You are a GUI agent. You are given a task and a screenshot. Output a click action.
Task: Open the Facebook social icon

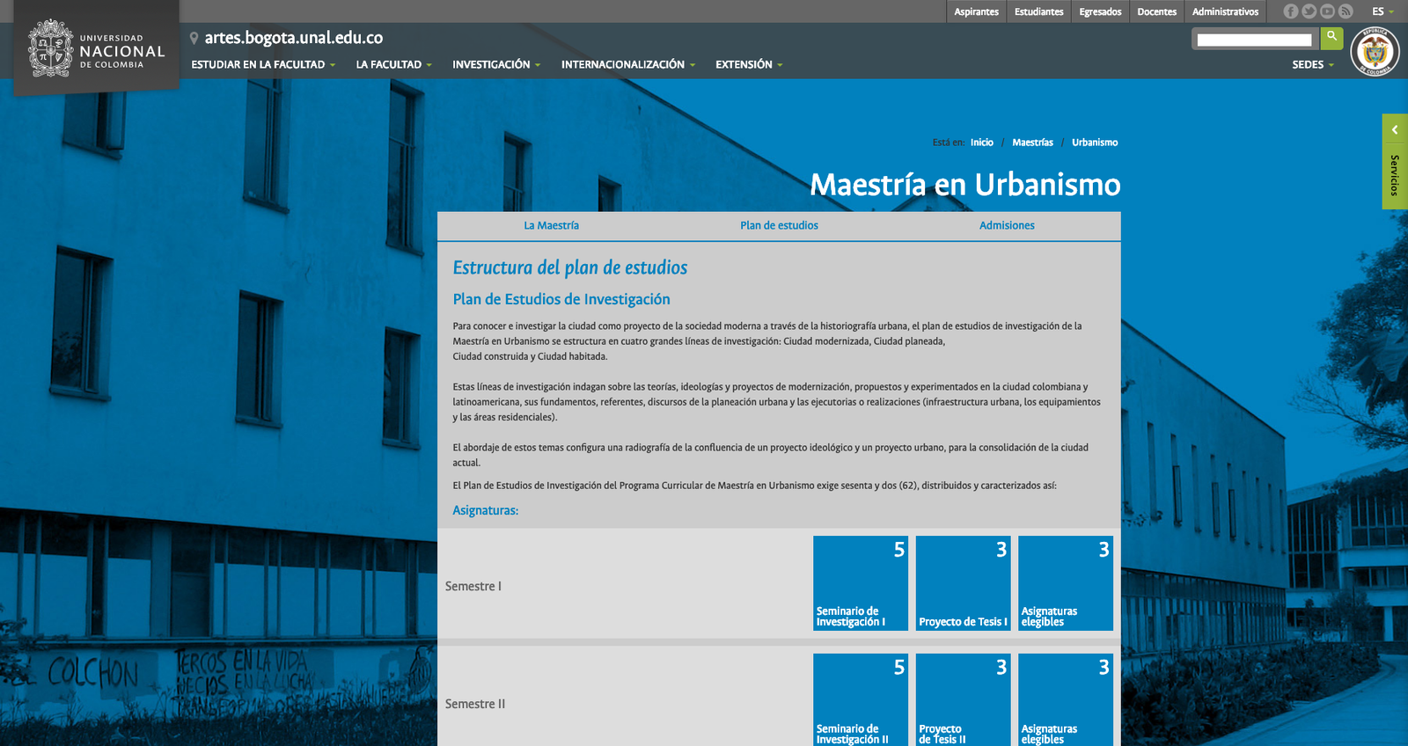pyautogui.click(x=1291, y=11)
